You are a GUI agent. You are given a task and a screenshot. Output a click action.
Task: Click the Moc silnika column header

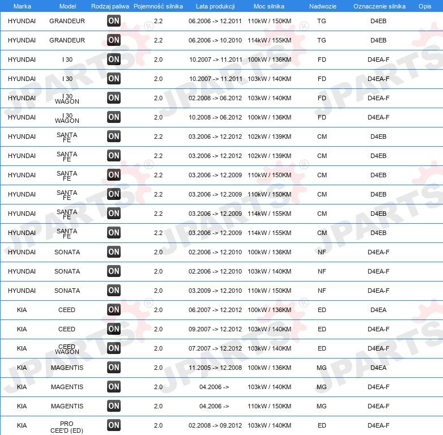point(269,6)
